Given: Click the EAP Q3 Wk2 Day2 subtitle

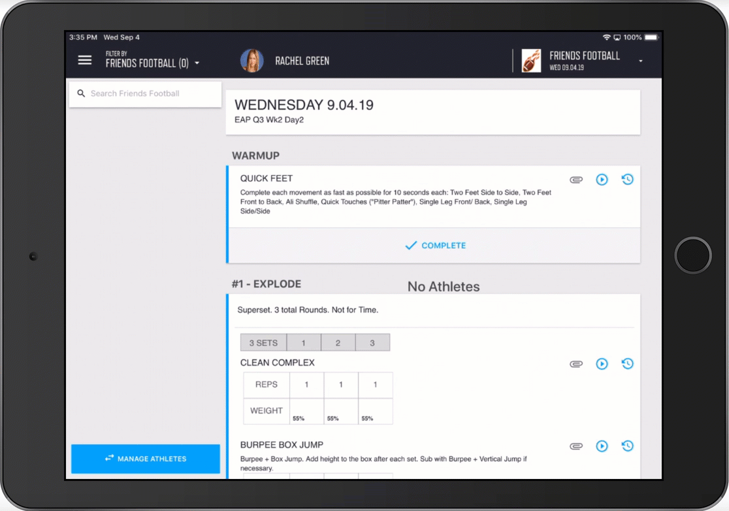Looking at the screenshot, I should click(x=268, y=120).
